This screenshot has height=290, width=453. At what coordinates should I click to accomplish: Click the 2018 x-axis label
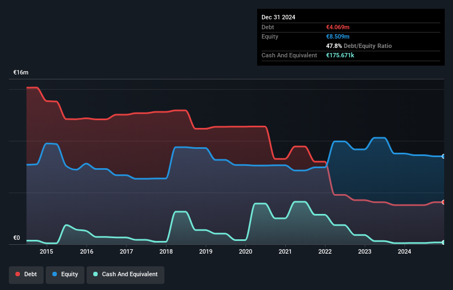click(x=166, y=251)
